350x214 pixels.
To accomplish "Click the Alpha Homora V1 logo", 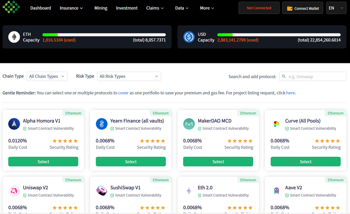I will coord(14,124).
